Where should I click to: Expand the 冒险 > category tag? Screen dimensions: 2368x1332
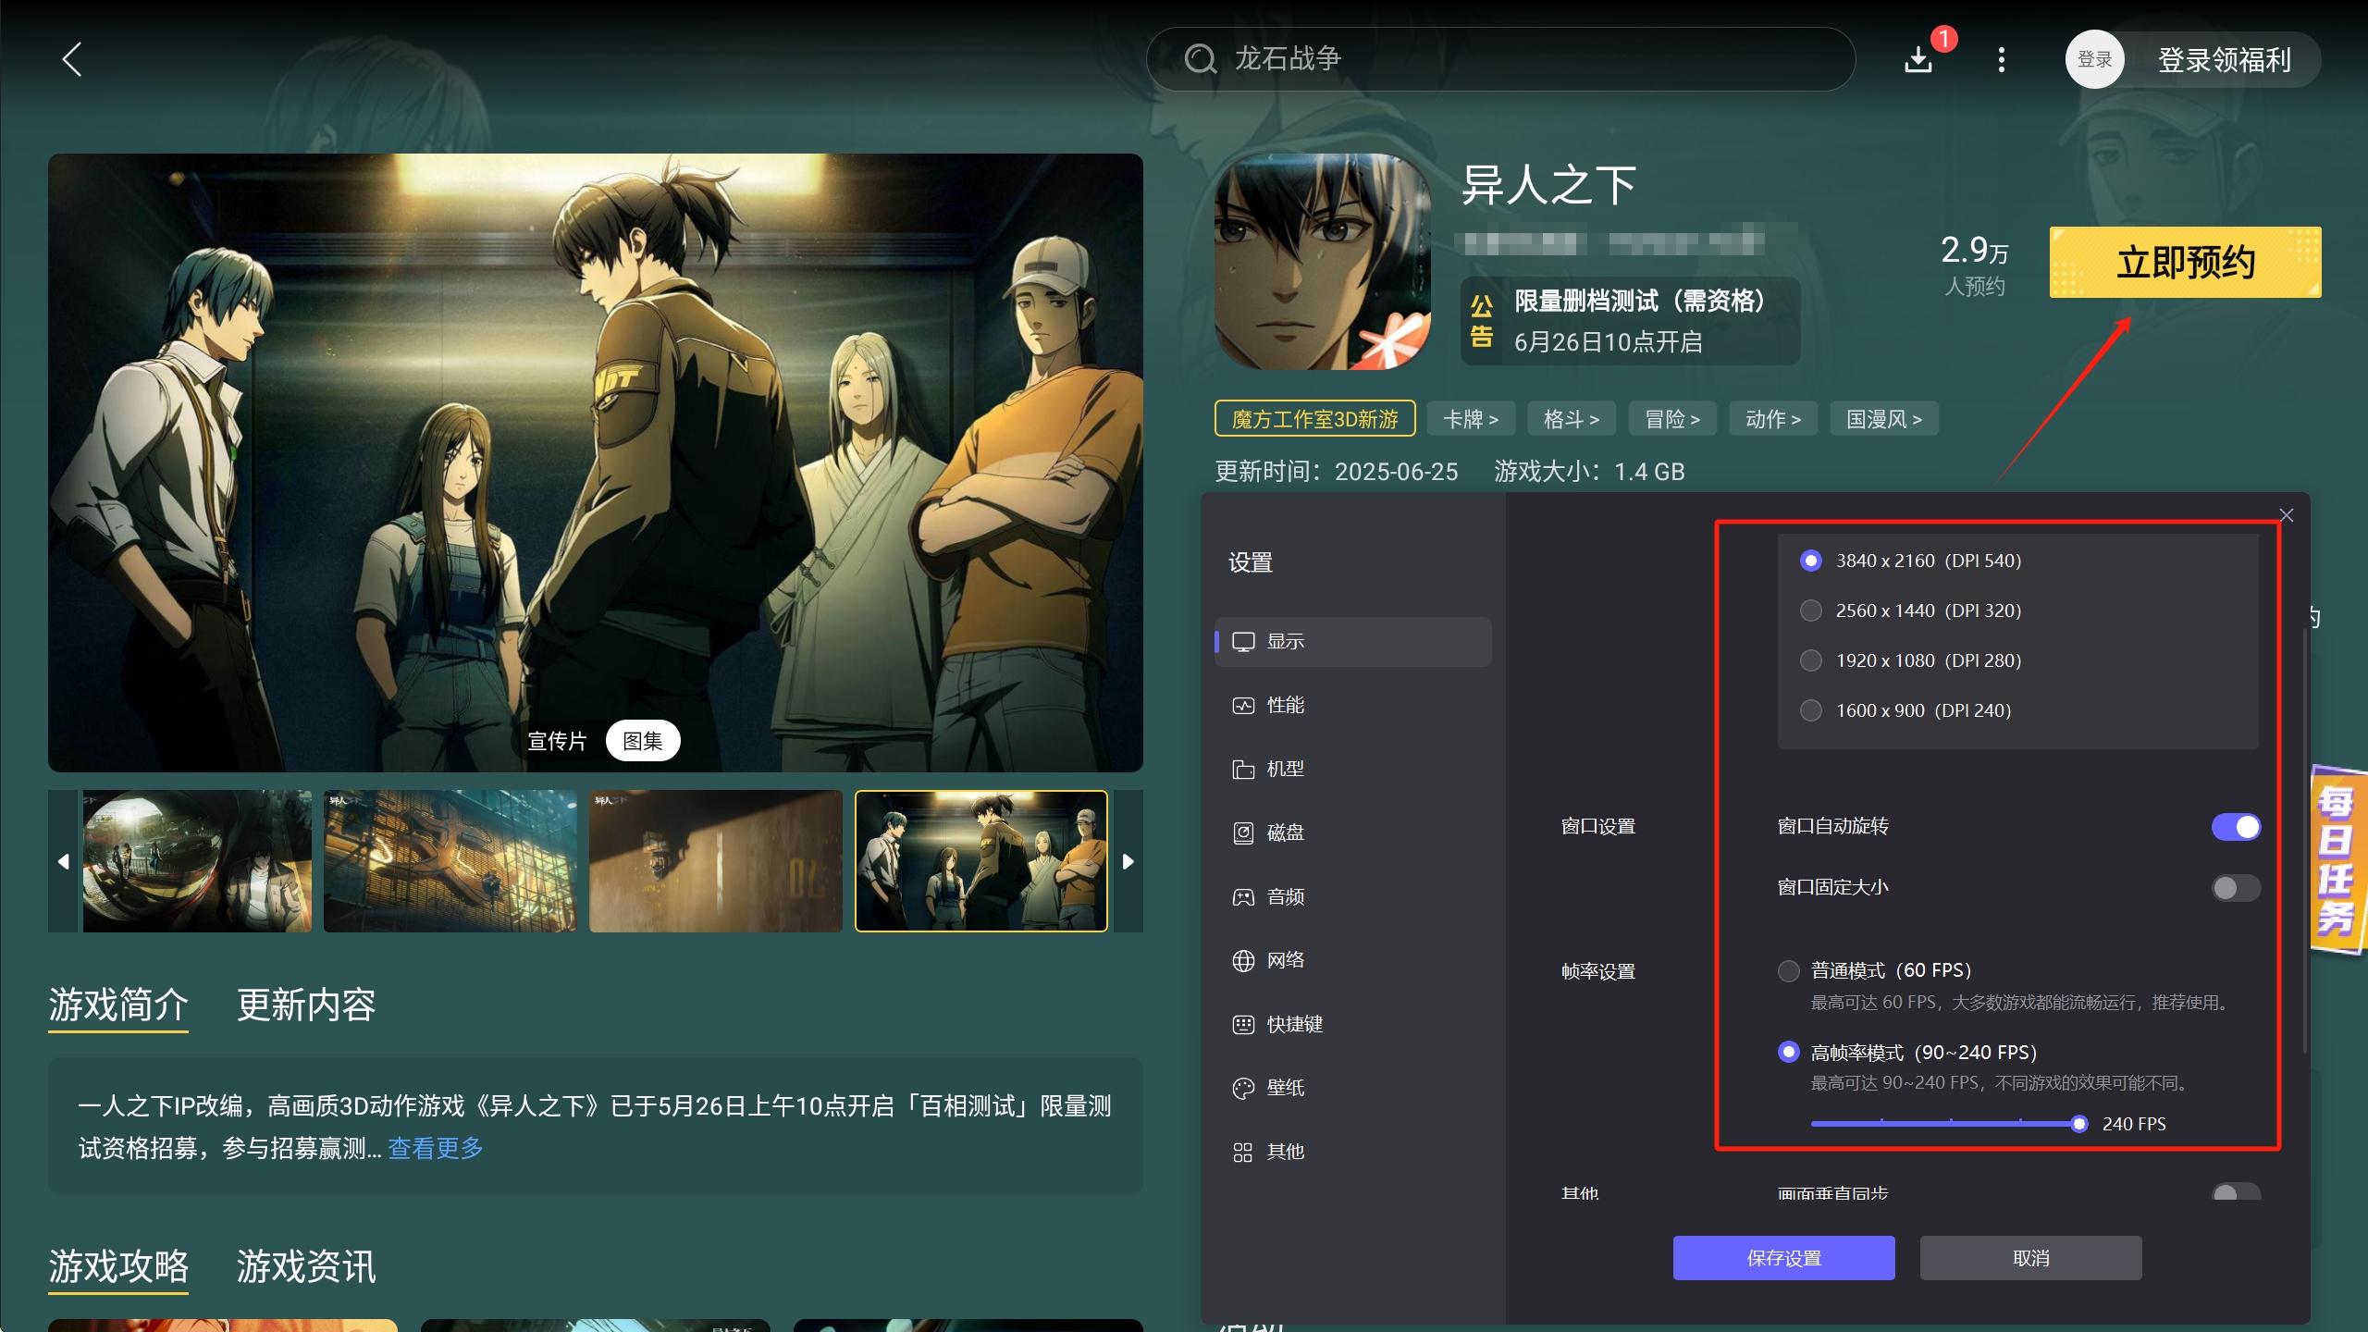click(x=1672, y=419)
